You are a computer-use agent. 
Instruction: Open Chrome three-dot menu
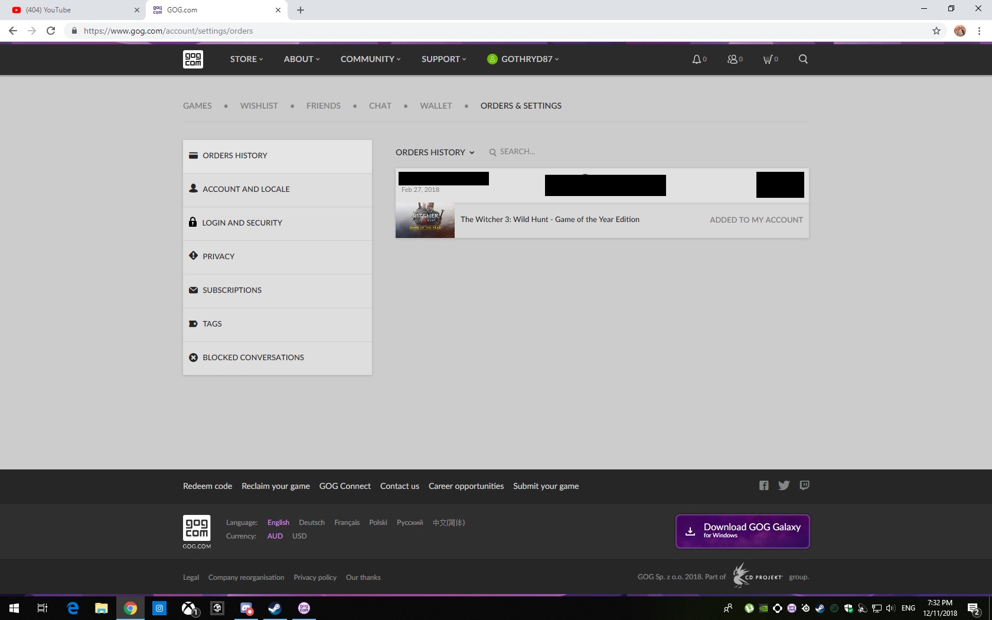tap(979, 31)
